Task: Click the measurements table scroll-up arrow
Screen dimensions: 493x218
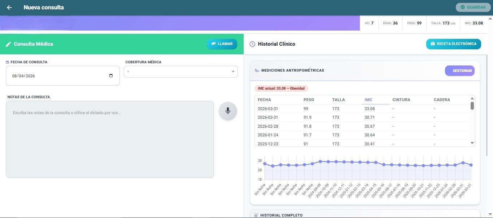Action: (472, 98)
